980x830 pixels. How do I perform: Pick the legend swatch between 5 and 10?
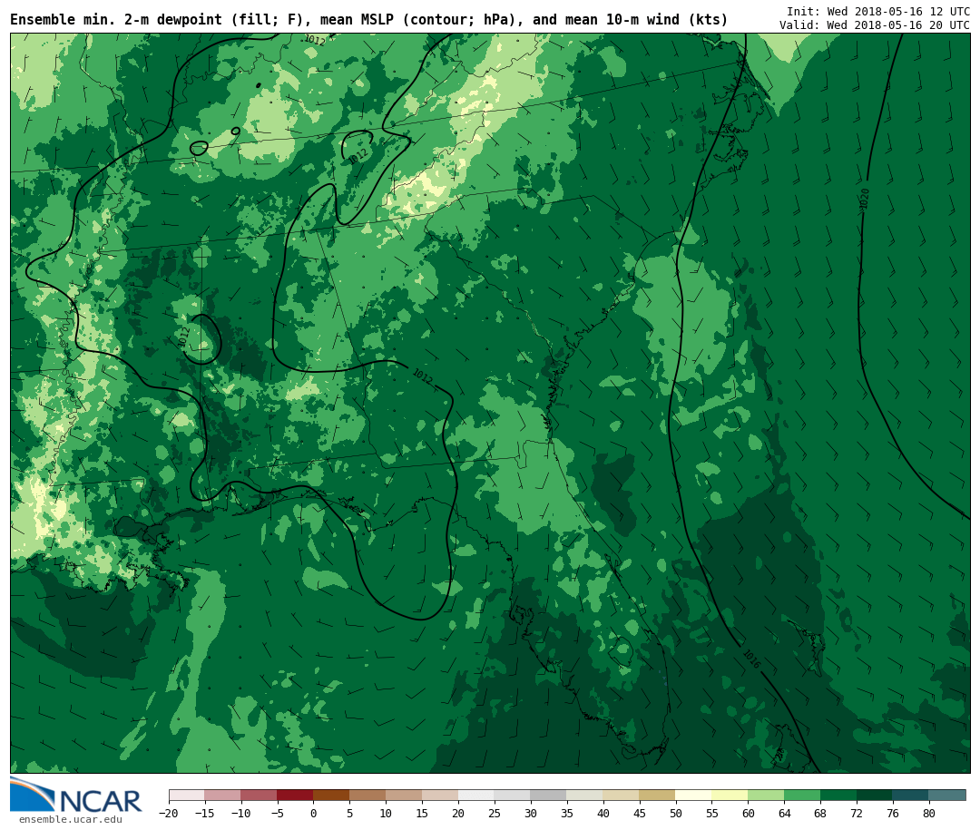pos(368,795)
